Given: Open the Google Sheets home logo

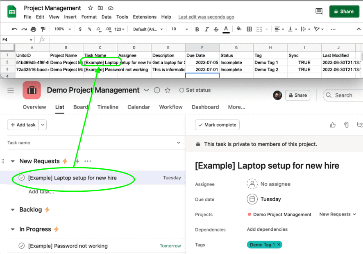Looking at the screenshot, I should point(12,12).
